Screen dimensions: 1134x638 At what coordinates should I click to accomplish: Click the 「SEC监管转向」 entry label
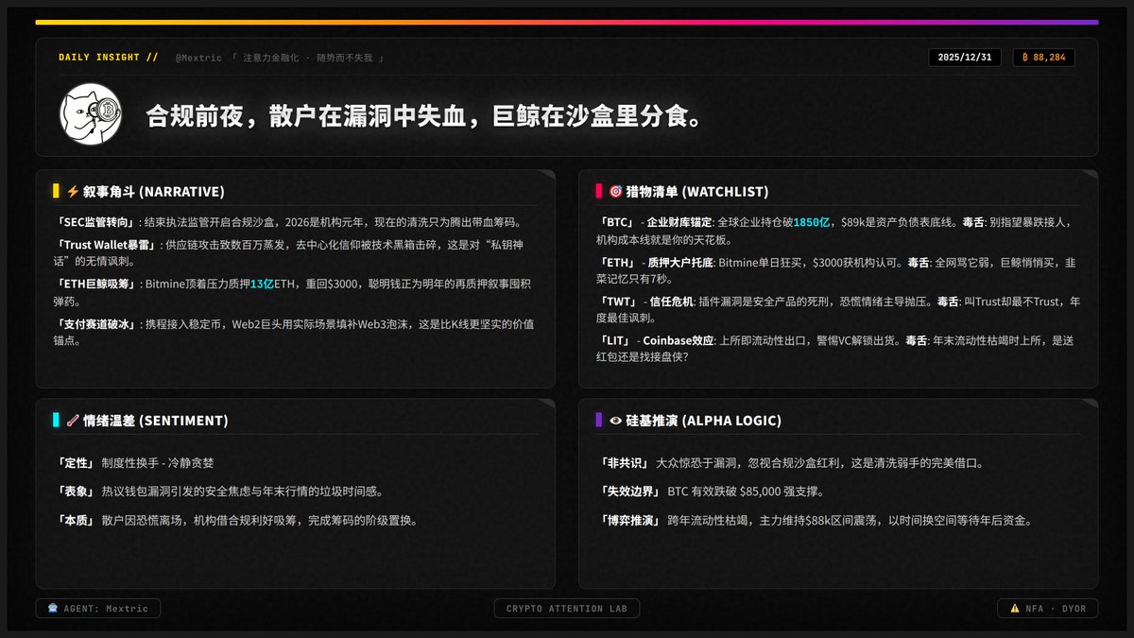click(97, 223)
